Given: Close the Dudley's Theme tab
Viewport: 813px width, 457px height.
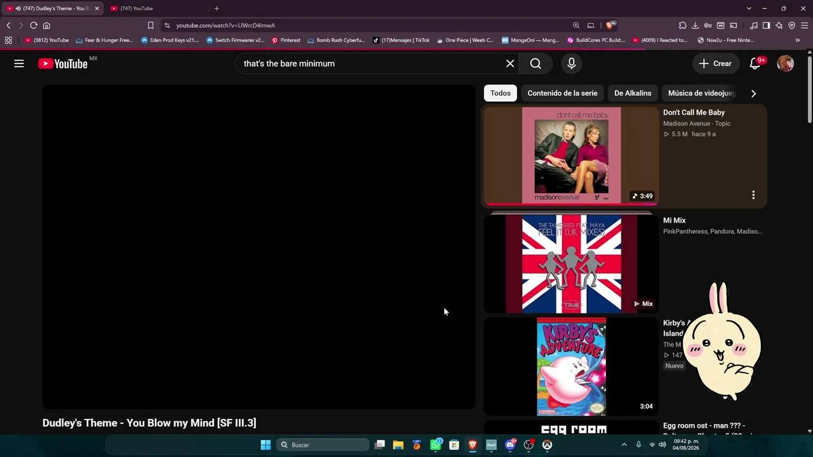Looking at the screenshot, I should 97,8.
